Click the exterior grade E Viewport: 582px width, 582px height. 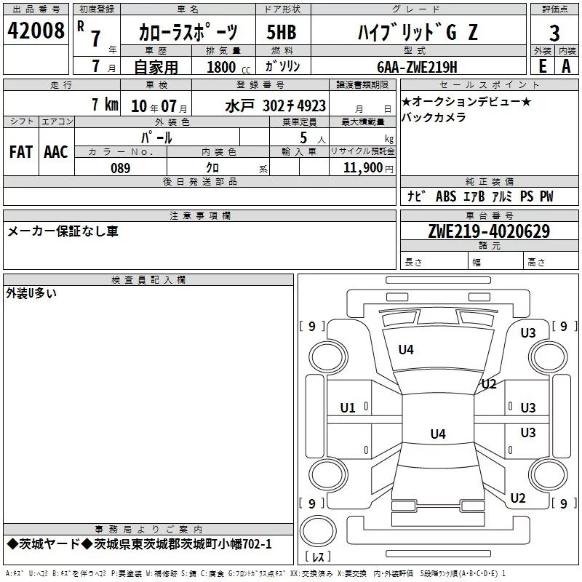click(x=542, y=66)
